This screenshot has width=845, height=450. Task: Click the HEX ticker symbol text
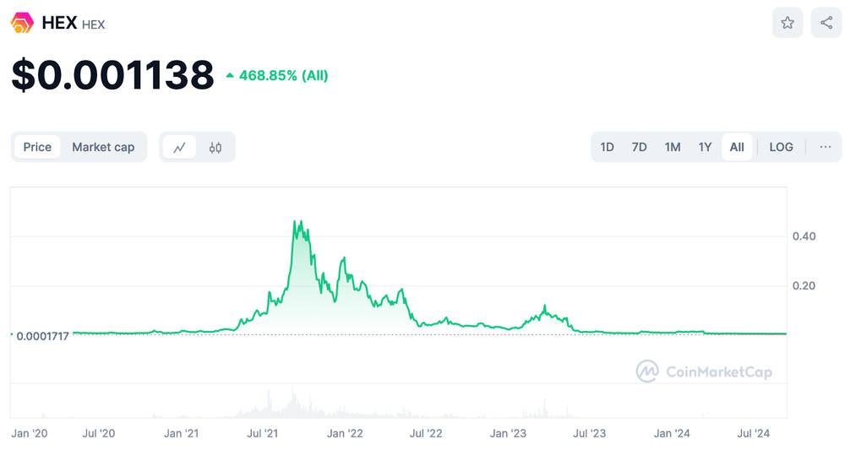tap(93, 24)
